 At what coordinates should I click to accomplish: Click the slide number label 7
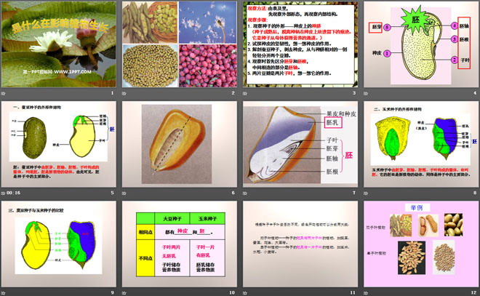pyautogui.click(x=354, y=193)
